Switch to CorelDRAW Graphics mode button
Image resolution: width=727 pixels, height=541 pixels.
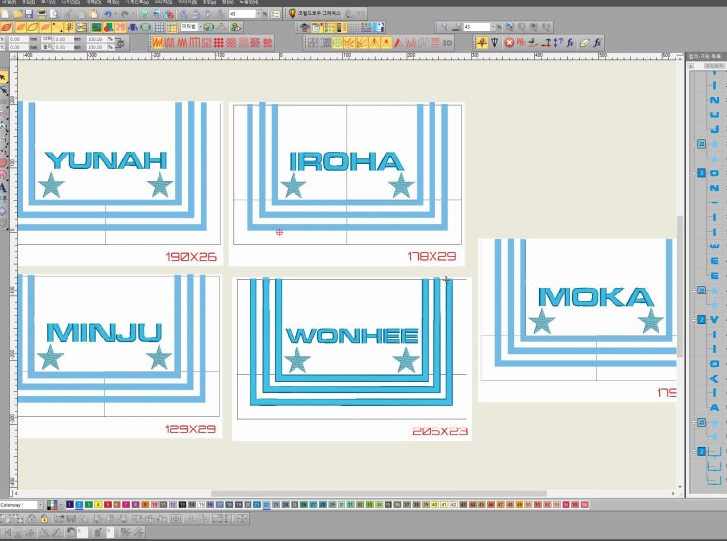click(314, 14)
